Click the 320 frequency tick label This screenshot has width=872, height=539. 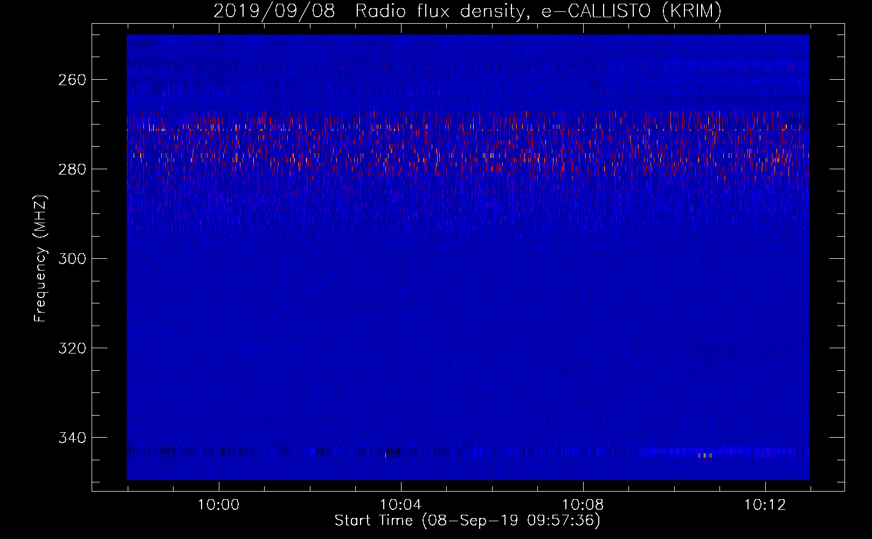click(x=72, y=348)
